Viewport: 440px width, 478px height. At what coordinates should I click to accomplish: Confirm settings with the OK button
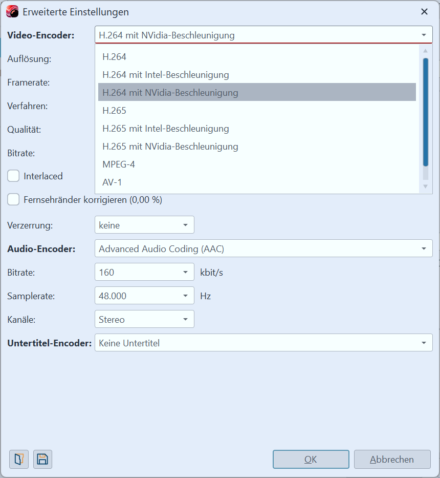311,460
